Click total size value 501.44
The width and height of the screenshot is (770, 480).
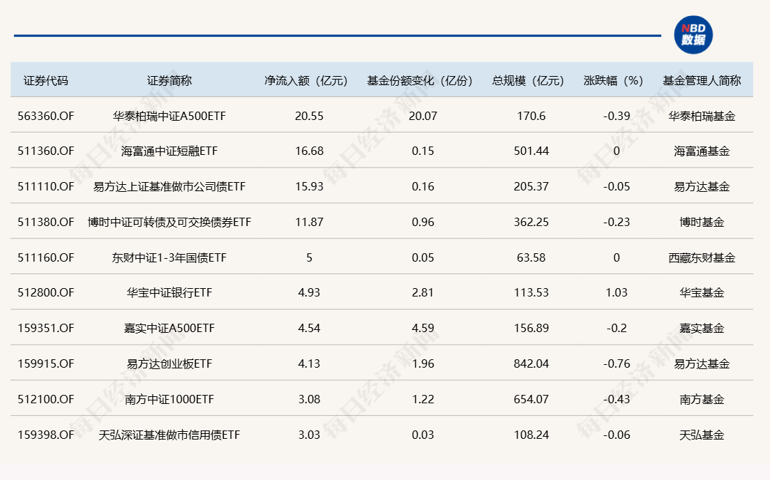coord(531,151)
